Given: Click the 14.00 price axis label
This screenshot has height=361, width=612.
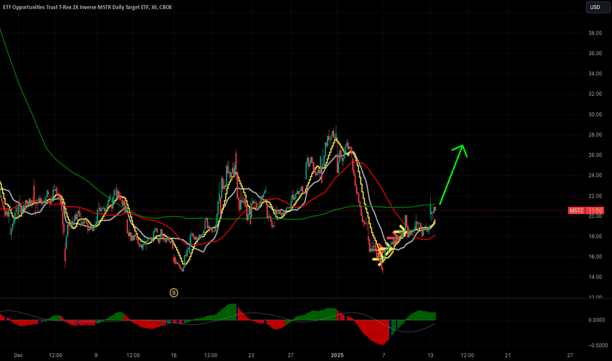Looking at the screenshot, I should tap(595, 277).
